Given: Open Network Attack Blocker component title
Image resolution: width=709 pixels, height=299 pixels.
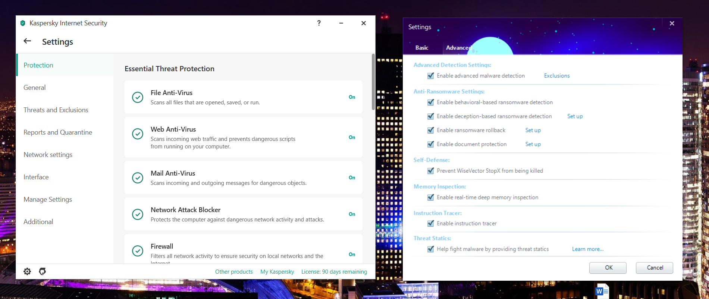Looking at the screenshot, I should [x=185, y=210].
